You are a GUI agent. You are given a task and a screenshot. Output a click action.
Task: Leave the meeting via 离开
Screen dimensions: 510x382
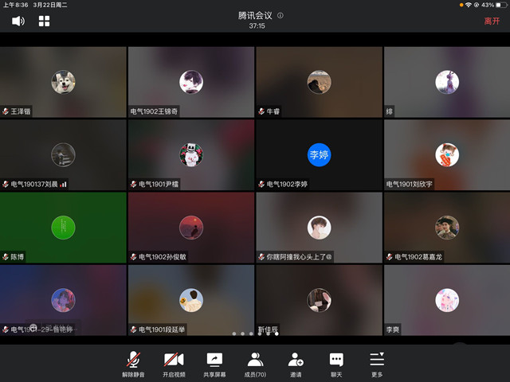point(492,21)
